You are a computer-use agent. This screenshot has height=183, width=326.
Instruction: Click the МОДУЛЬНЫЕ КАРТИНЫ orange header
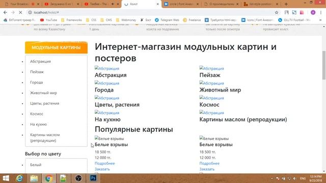tap(56, 47)
